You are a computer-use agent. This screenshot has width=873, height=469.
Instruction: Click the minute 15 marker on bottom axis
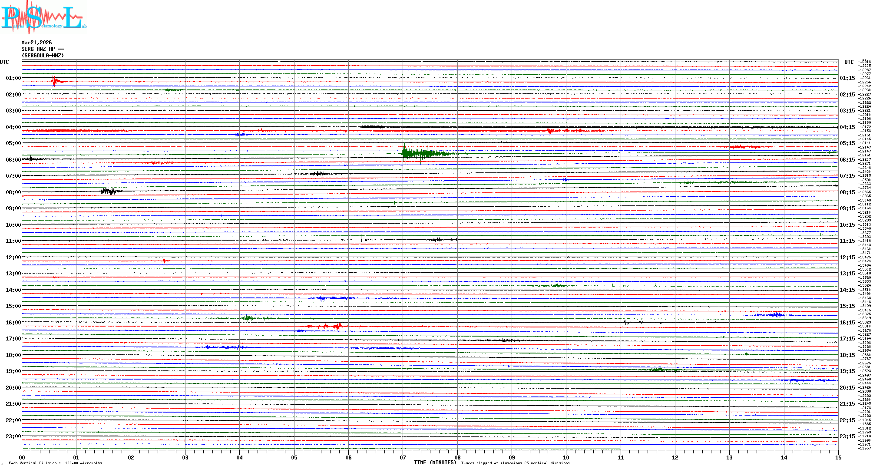pos(838,457)
